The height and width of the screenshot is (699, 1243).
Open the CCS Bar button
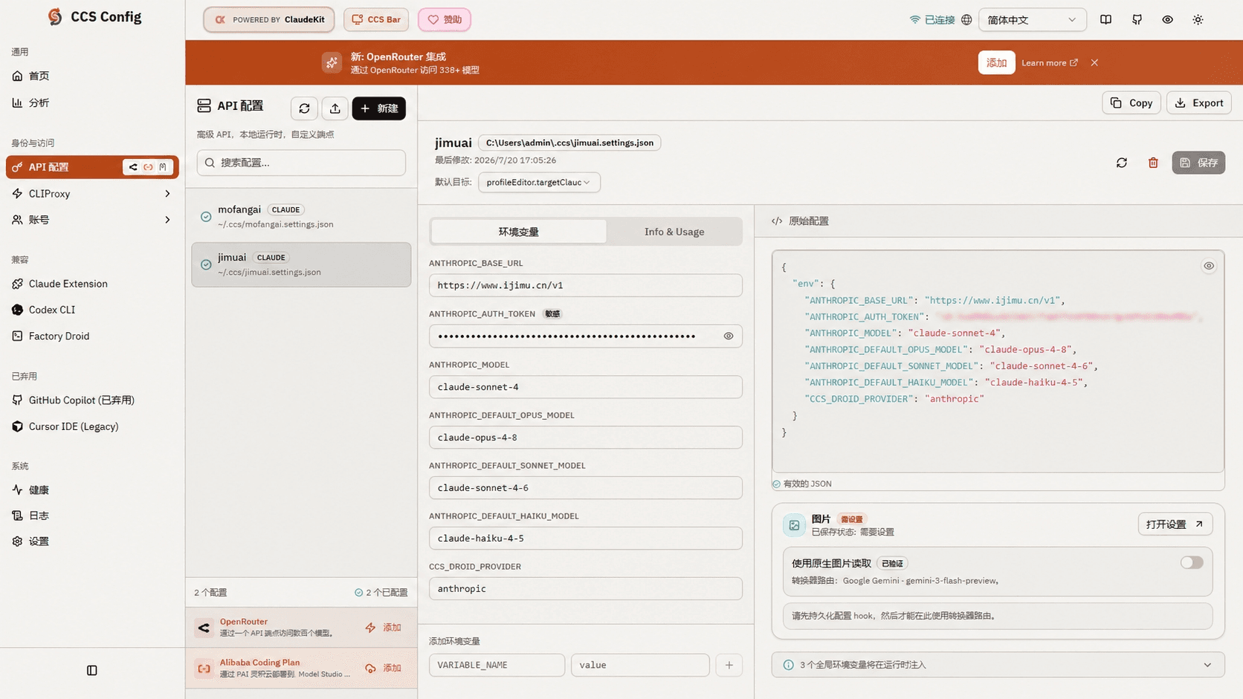[376, 19]
